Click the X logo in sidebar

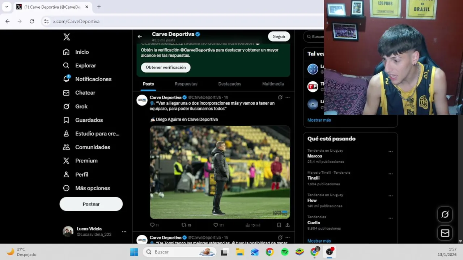[67, 37]
